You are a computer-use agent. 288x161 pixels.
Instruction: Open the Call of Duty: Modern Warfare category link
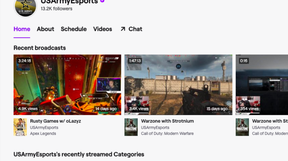point(167,134)
